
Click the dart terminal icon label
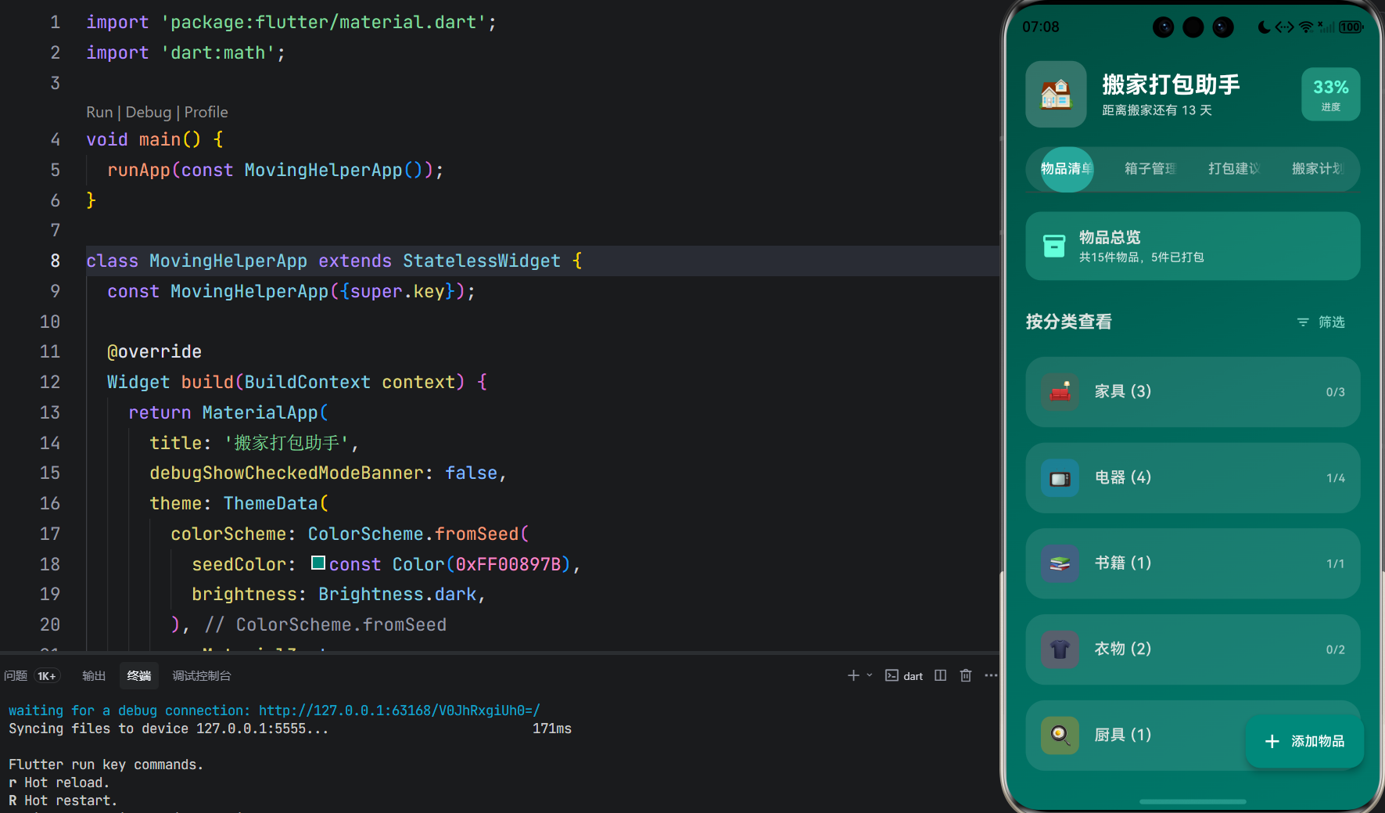coord(904,675)
